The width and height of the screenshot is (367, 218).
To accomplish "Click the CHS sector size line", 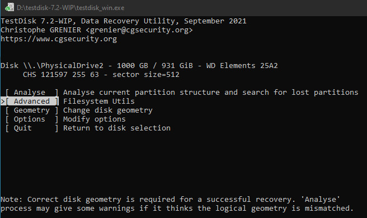I will tap(101, 75).
